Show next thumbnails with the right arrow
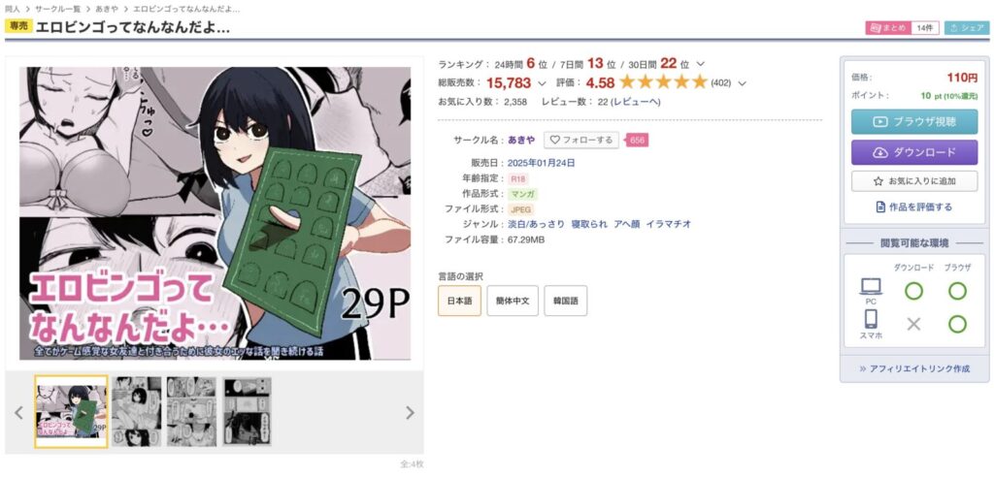 (410, 413)
